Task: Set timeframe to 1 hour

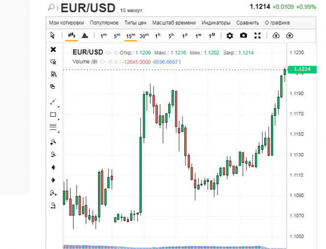Action: tap(157, 36)
